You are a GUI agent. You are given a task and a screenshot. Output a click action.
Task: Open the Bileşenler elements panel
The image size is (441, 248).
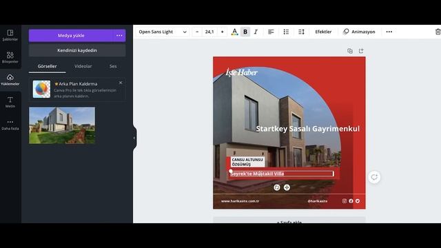click(10, 57)
